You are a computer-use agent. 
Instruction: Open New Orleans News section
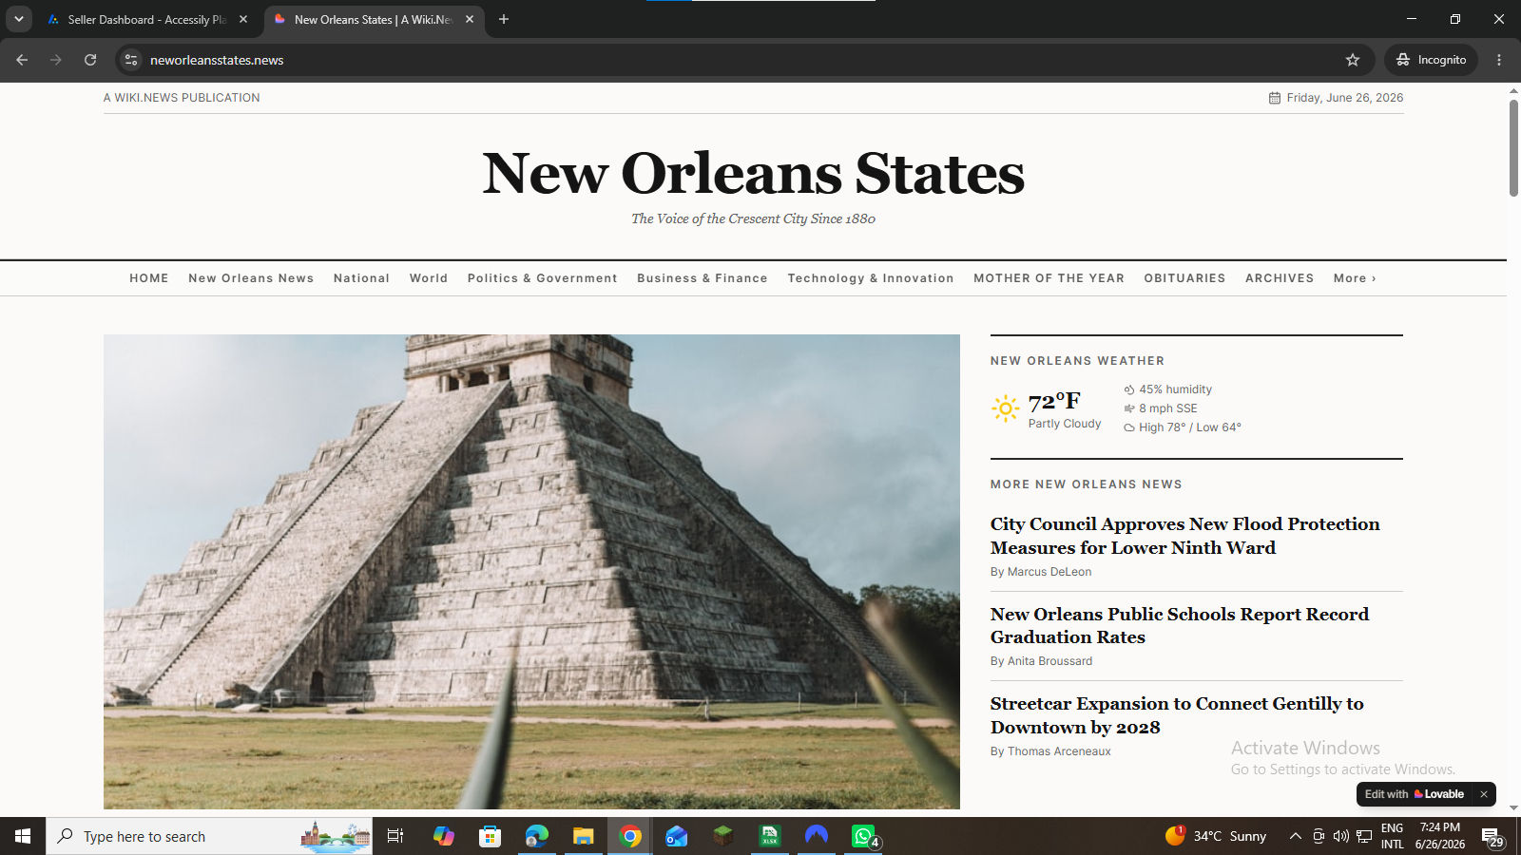click(x=251, y=278)
